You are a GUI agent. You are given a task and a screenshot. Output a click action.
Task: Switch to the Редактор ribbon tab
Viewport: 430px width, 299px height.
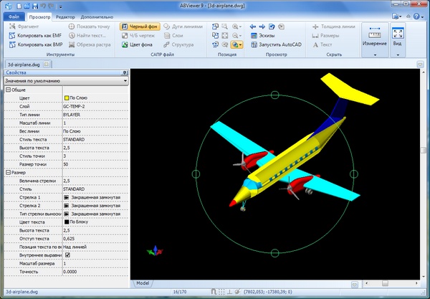click(65, 15)
